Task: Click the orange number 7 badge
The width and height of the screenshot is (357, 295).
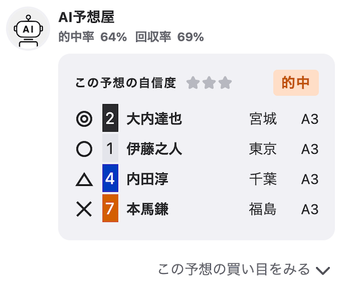Action: point(110,208)
